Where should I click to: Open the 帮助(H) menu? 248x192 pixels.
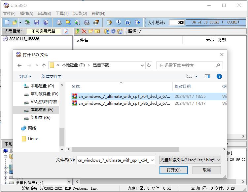click(98, 14)
